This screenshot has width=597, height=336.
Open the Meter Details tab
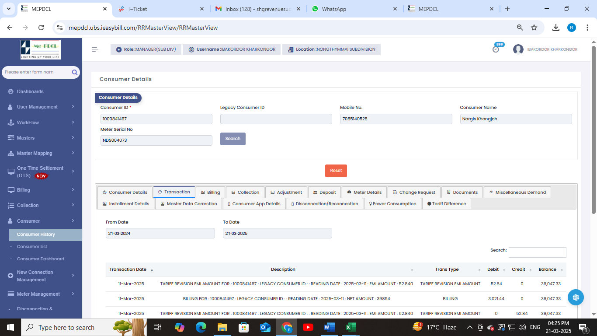point(364,192)
